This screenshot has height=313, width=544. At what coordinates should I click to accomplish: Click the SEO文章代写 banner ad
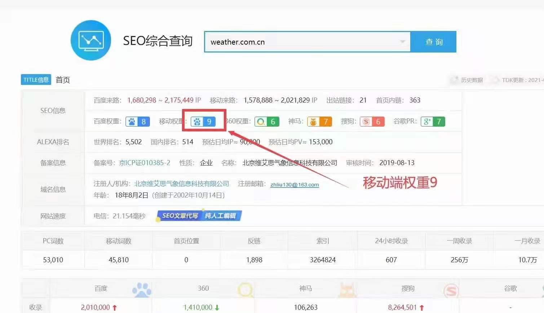click(x=199, y=216)
